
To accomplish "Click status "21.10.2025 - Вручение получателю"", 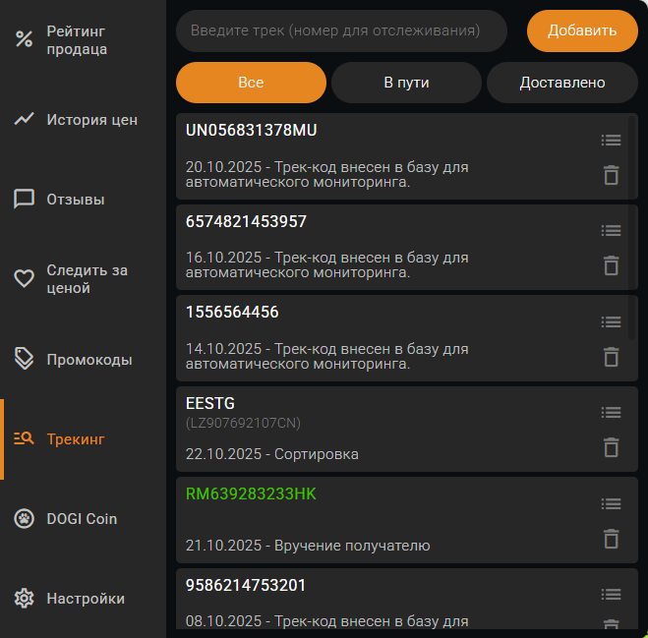I will (x=308, y=546).
